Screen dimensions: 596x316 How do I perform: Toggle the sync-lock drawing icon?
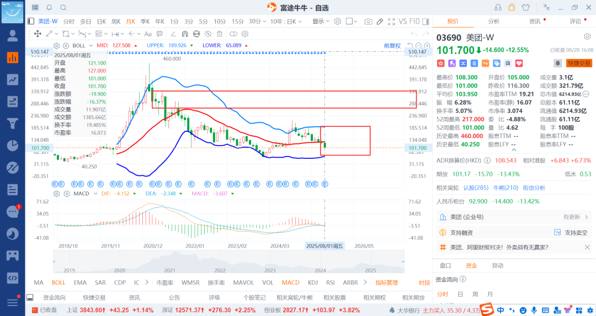tap(196, 34)
